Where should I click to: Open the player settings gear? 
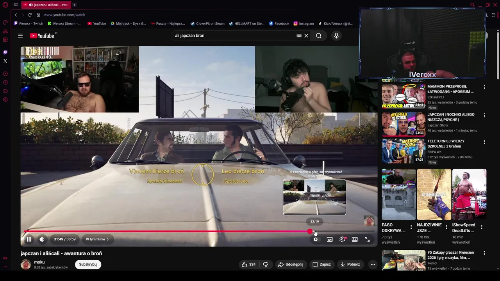[x=342, y=239]
